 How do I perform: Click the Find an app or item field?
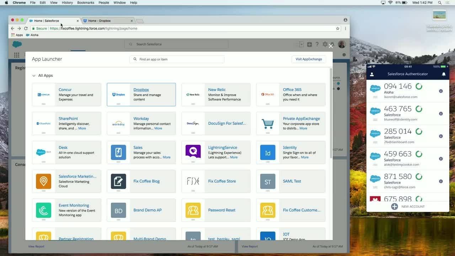point(177,59)
